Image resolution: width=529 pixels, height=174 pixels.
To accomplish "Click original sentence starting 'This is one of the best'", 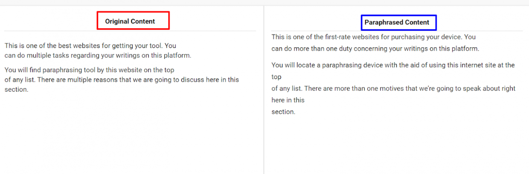I will point(90,46).
